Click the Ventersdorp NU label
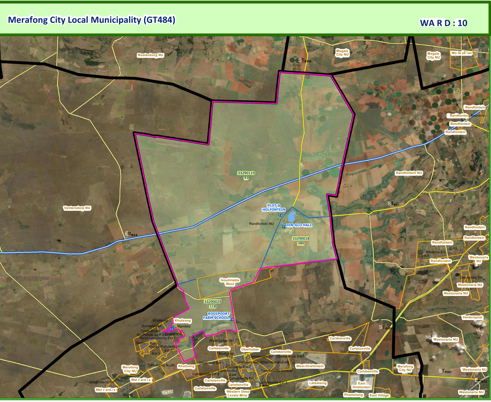The width and height of the screenshot is (491, 402). [77, 208]
